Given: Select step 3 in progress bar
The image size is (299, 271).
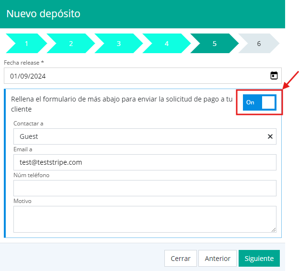Looking at the screenshot, I should point(118,44).
